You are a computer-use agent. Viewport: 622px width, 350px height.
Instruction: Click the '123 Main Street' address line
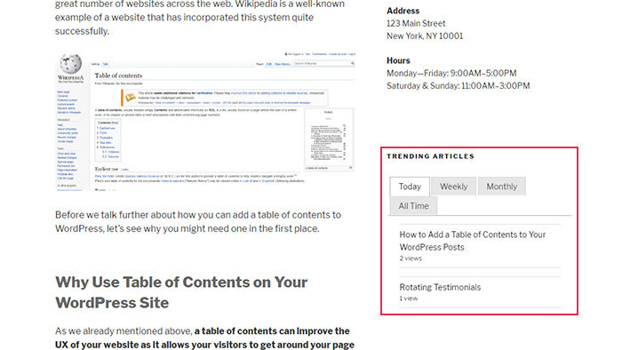[x=416, y=23]
